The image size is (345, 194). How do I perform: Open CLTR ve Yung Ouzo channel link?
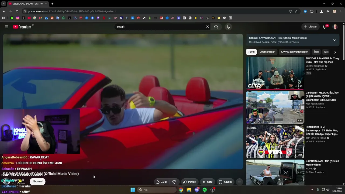click(x=315, y=66)
